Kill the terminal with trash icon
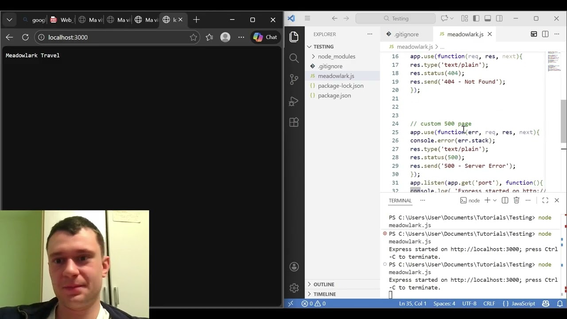567x319 pixels. (x=517, y=200)
